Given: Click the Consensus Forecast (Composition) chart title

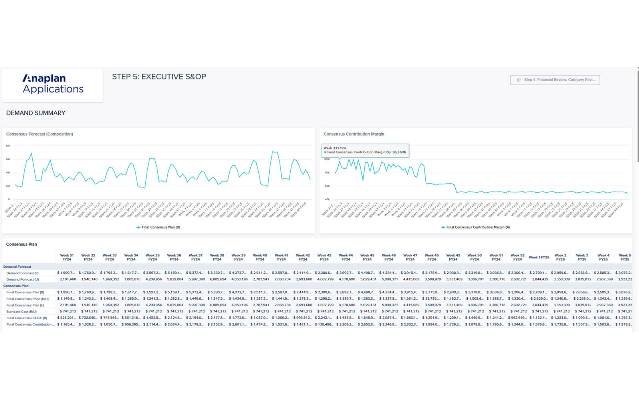Looking at the screenshot, I should 40,134.
